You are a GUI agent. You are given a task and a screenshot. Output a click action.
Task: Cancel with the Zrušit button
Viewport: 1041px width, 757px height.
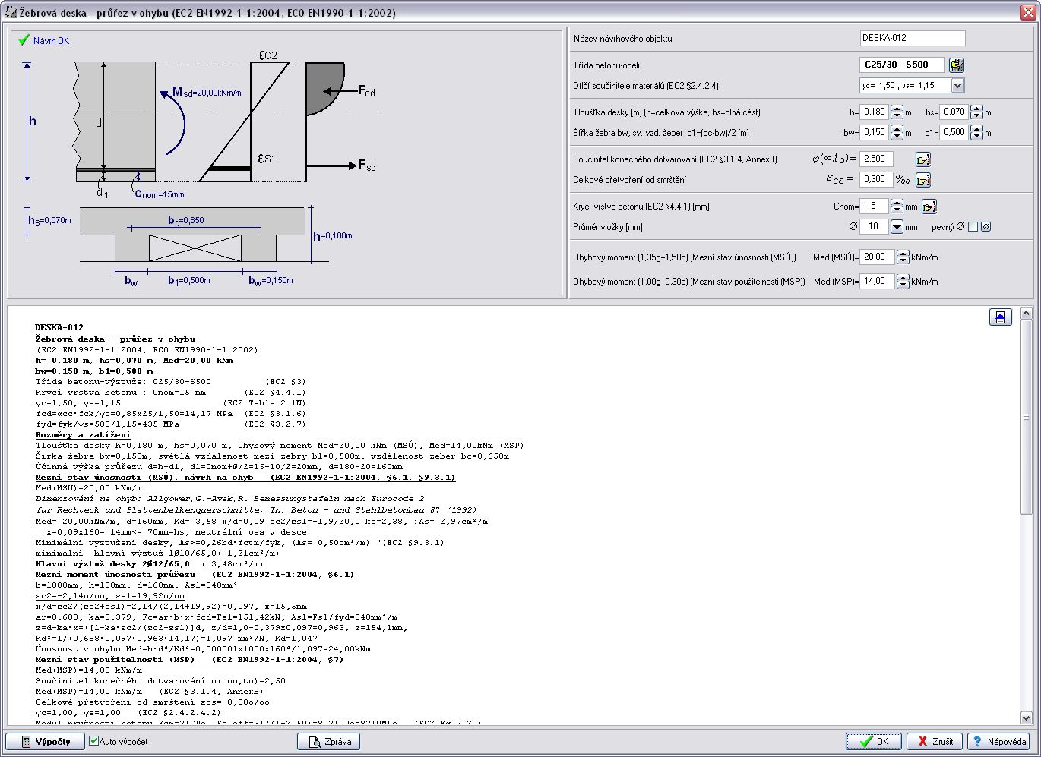(934, 741)
